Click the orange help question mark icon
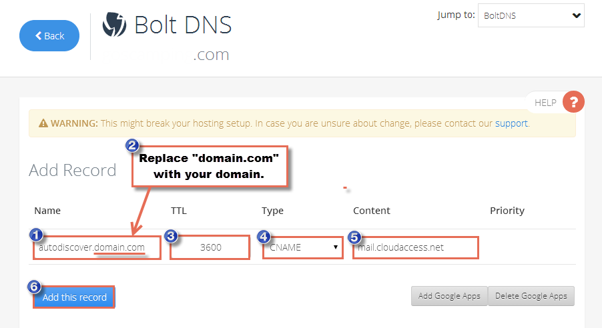 coord(573,102)
